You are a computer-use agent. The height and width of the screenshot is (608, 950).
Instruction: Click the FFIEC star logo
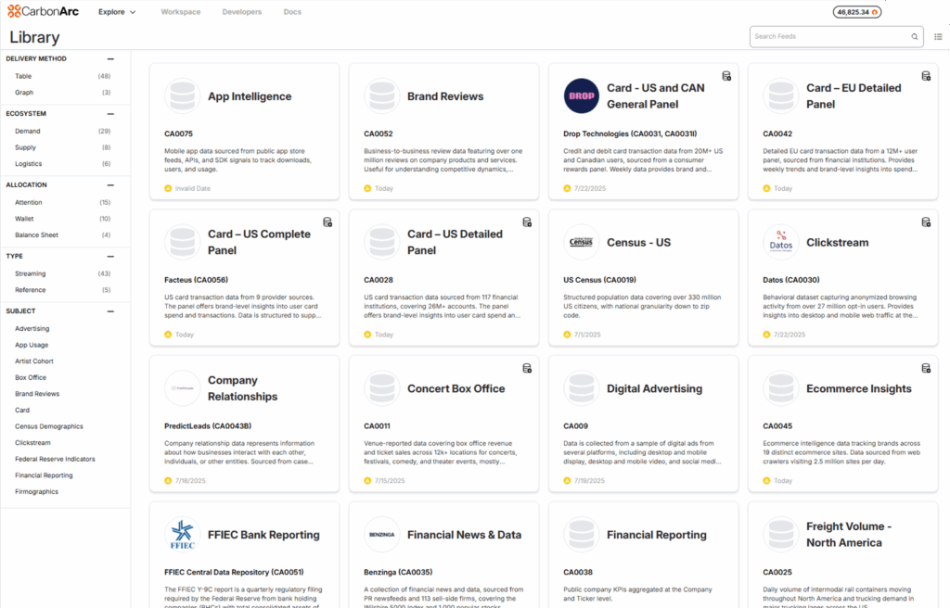coord(182,534)
